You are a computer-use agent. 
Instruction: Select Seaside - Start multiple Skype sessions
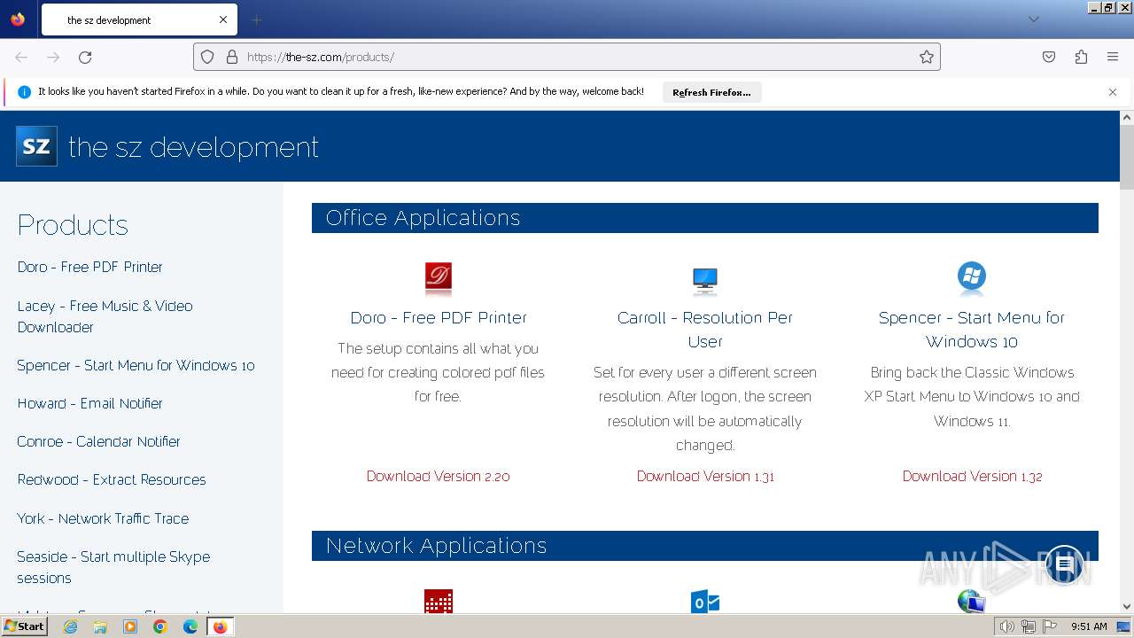pos(113,567)
